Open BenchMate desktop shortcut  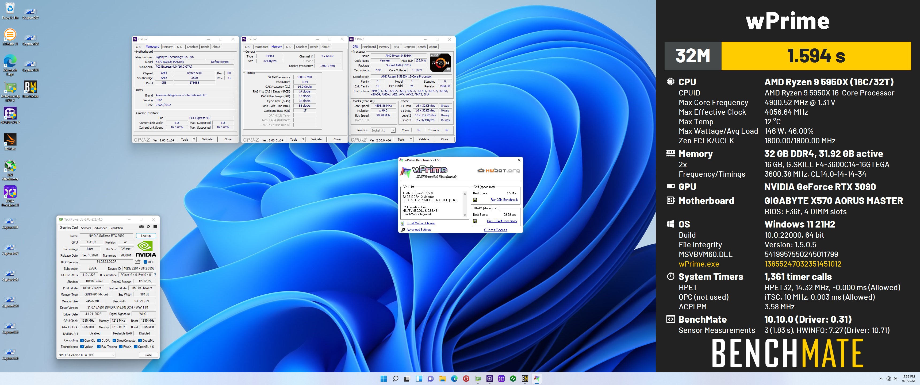[x=30, y=89]
